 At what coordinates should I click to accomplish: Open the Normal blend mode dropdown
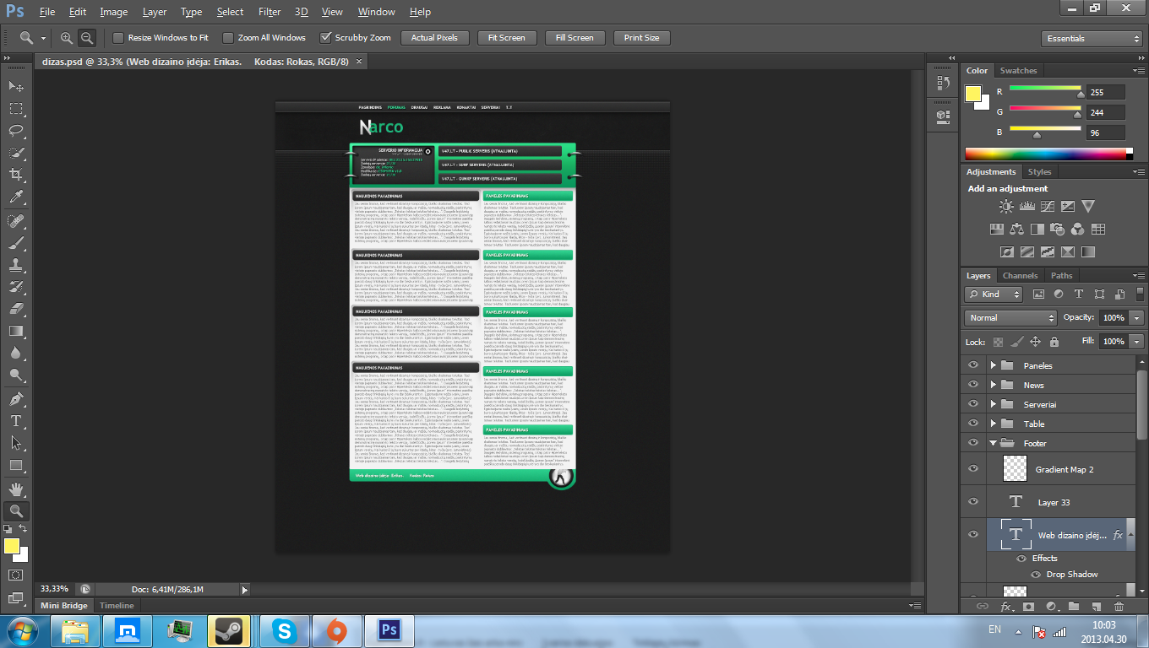[1011, 318]
